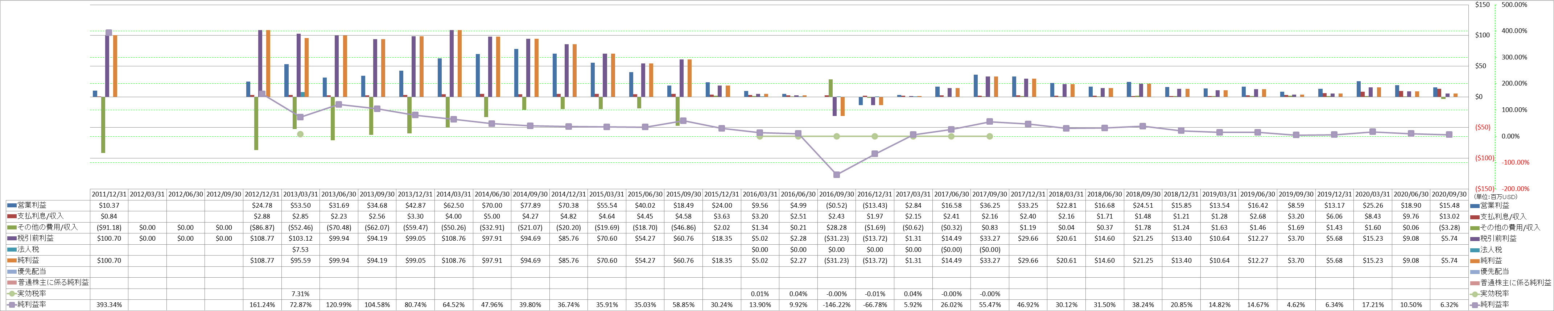Select the 2012/12/31 date column header
This screenshot has width=1554, height=311.
coord(262,195)
